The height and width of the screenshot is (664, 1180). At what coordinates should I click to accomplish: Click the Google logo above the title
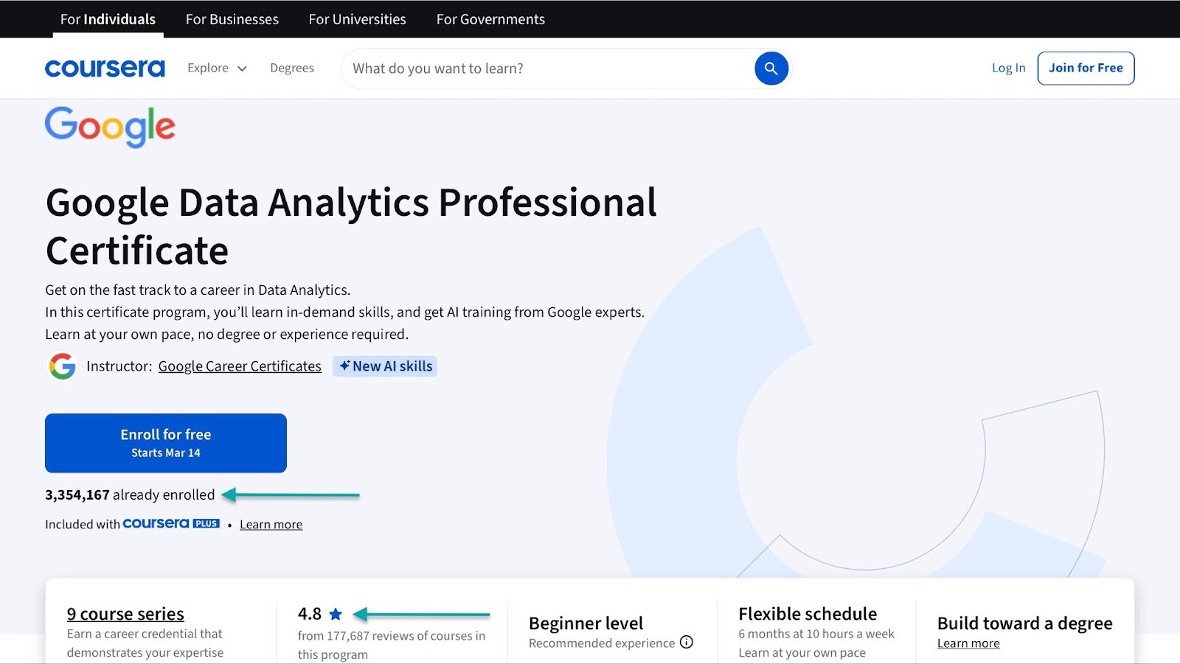coord(109,127)
